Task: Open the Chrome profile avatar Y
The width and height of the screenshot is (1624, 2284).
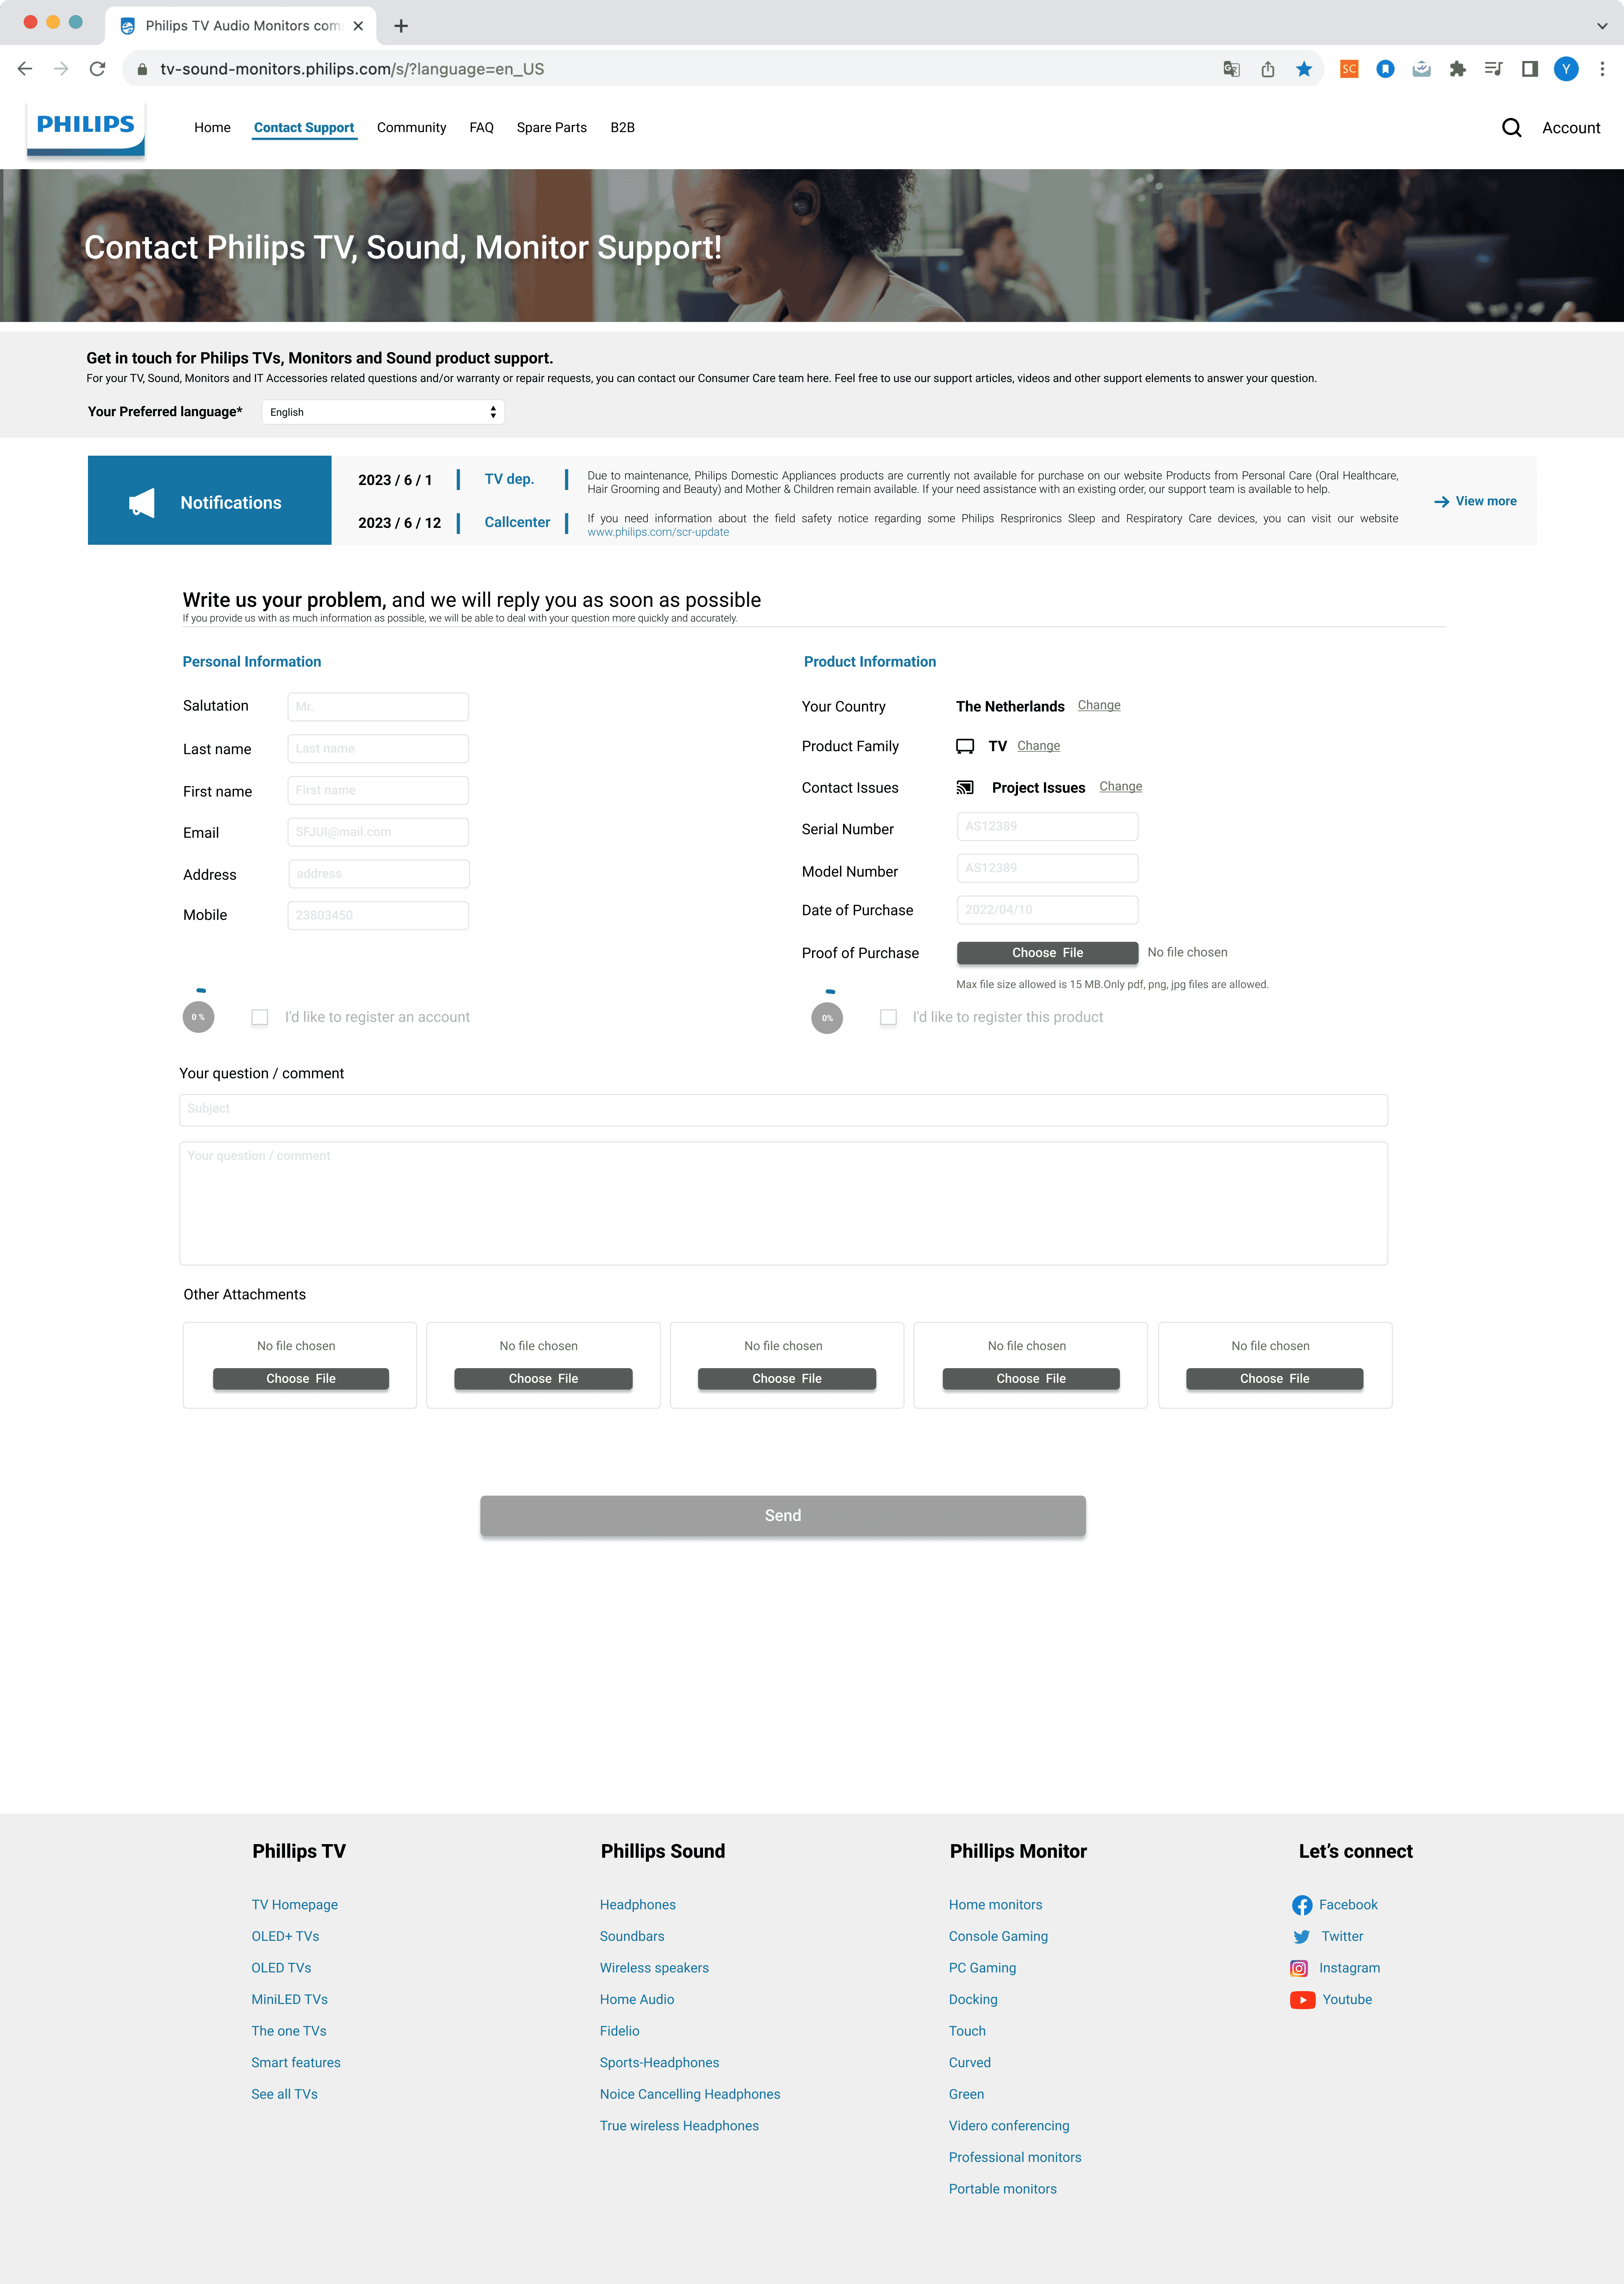Action: (x=1566, y=69)
